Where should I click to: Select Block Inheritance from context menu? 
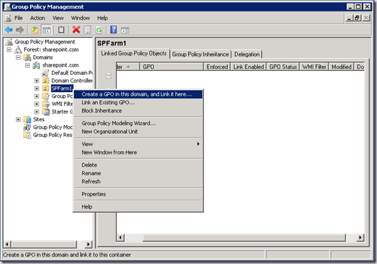coord(138,111)
